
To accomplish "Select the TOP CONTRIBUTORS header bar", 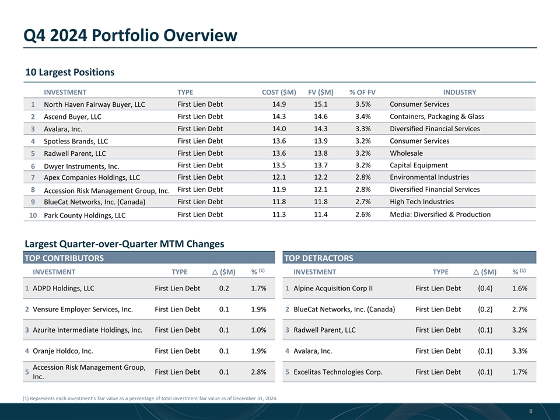I will (148, 258).
